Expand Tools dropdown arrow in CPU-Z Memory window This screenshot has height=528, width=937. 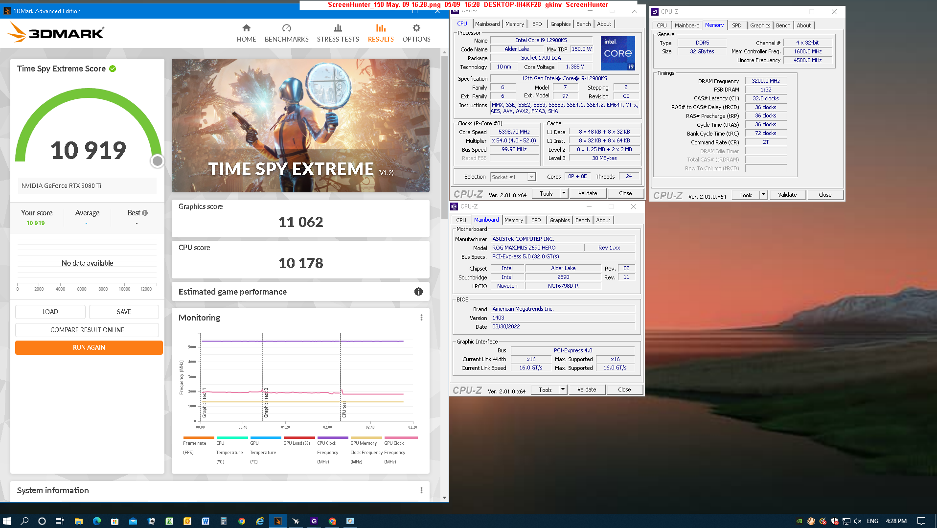(x=763, y=195)
